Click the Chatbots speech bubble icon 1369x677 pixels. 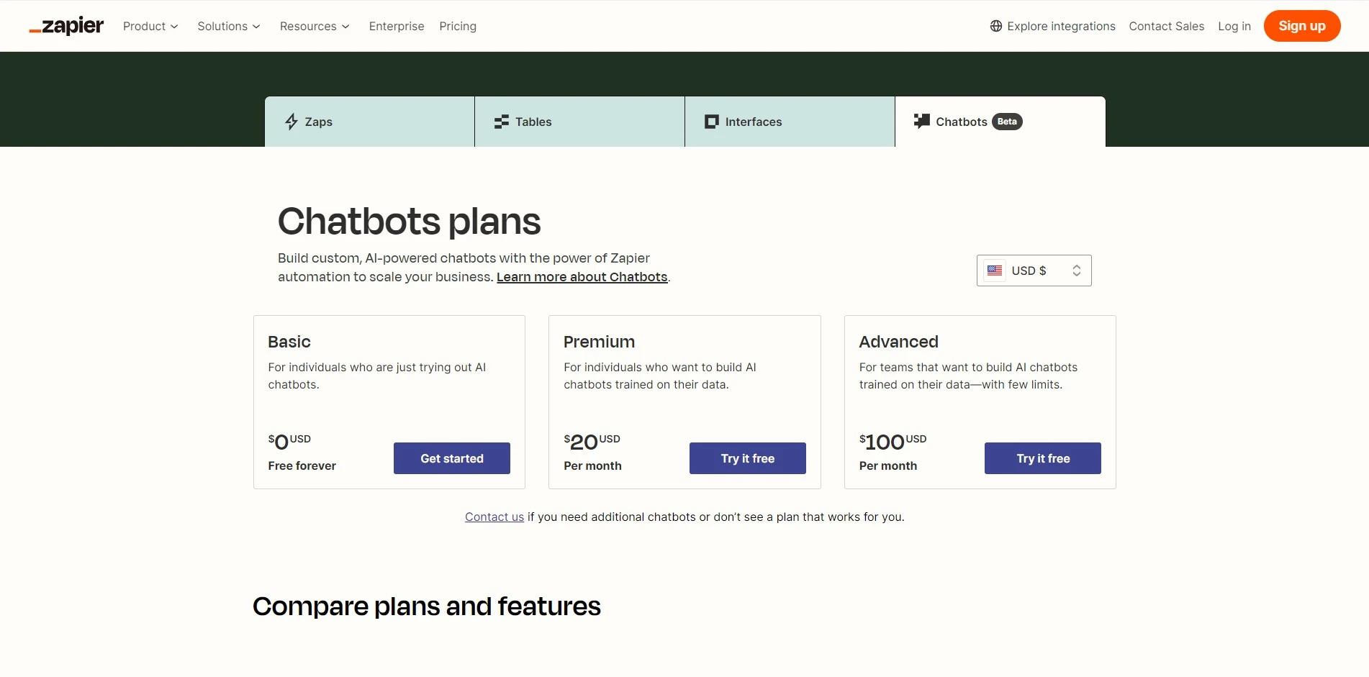pyautogui.click(x=922, y=121)
